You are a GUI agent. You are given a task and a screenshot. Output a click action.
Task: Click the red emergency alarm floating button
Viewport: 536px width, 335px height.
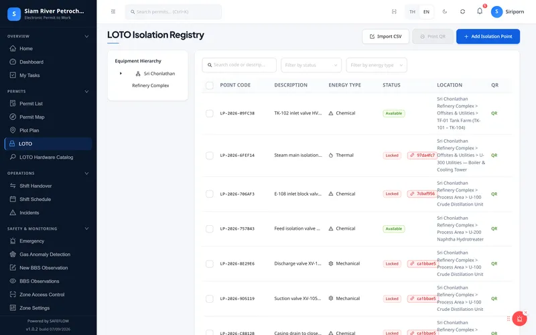pyautogui.click(x=519, y=319)
